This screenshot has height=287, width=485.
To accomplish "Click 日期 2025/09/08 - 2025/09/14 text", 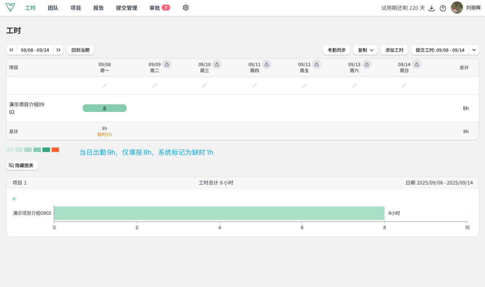I will (439, 183).
